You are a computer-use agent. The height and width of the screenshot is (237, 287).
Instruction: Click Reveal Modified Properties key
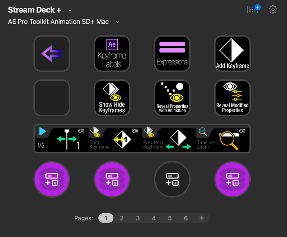coord(232,98)
